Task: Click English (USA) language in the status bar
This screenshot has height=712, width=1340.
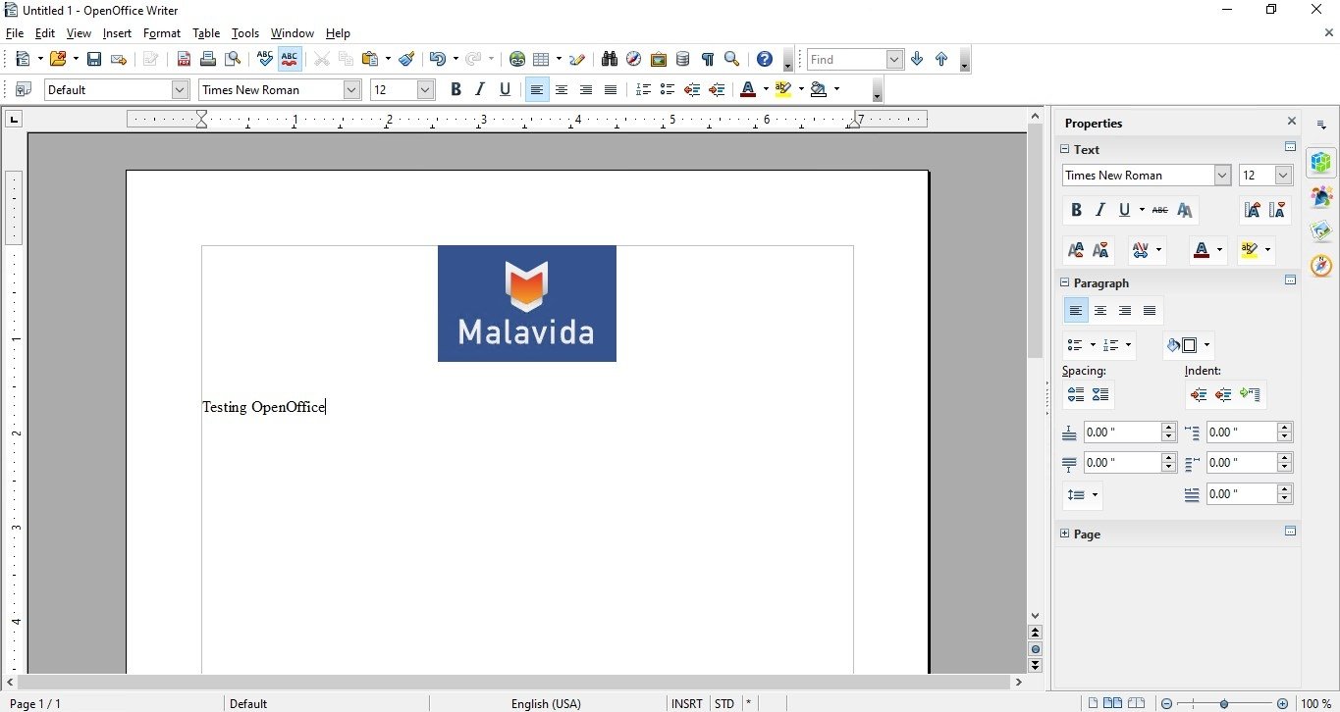Action: point(546,703)
